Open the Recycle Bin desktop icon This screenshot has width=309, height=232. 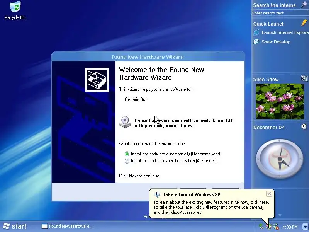15,10
